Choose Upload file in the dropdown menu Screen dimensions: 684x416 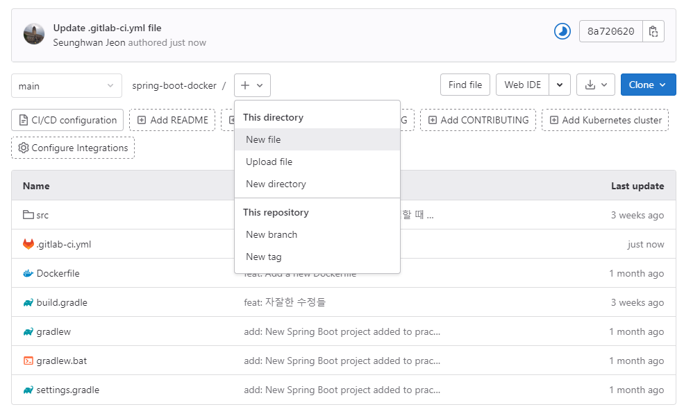coord(317,162)
